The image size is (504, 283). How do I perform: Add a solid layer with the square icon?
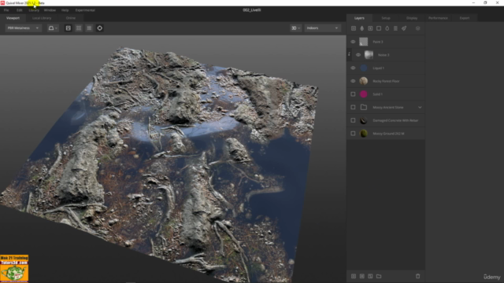click(x=379, y=28)
